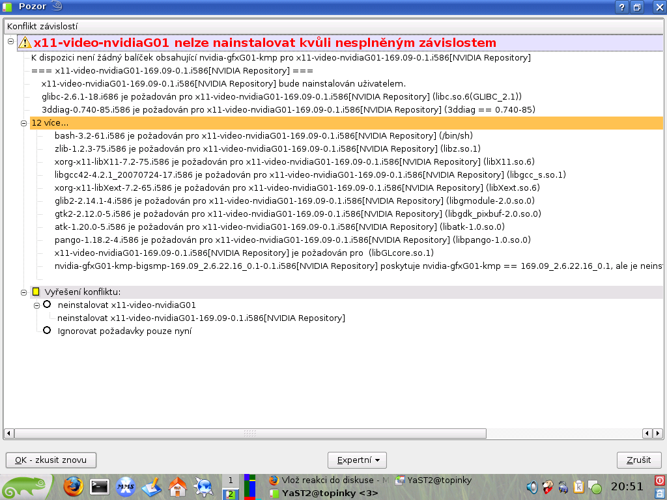The image size is (667, 500).
Task: Click the horizontal scrollbar thumb
Action: pyautogui.click(x=250, y=433)
